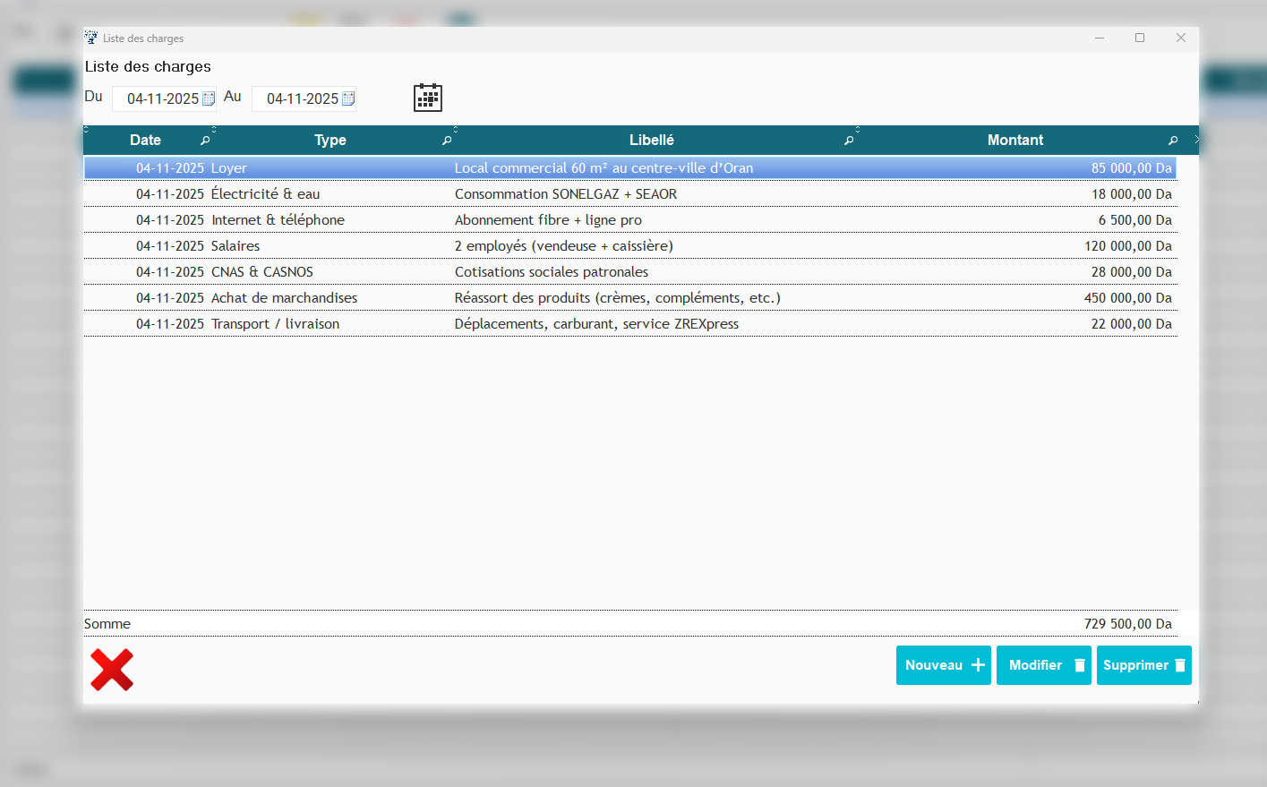Click inside the 'Au' date field

coord(301,98)
